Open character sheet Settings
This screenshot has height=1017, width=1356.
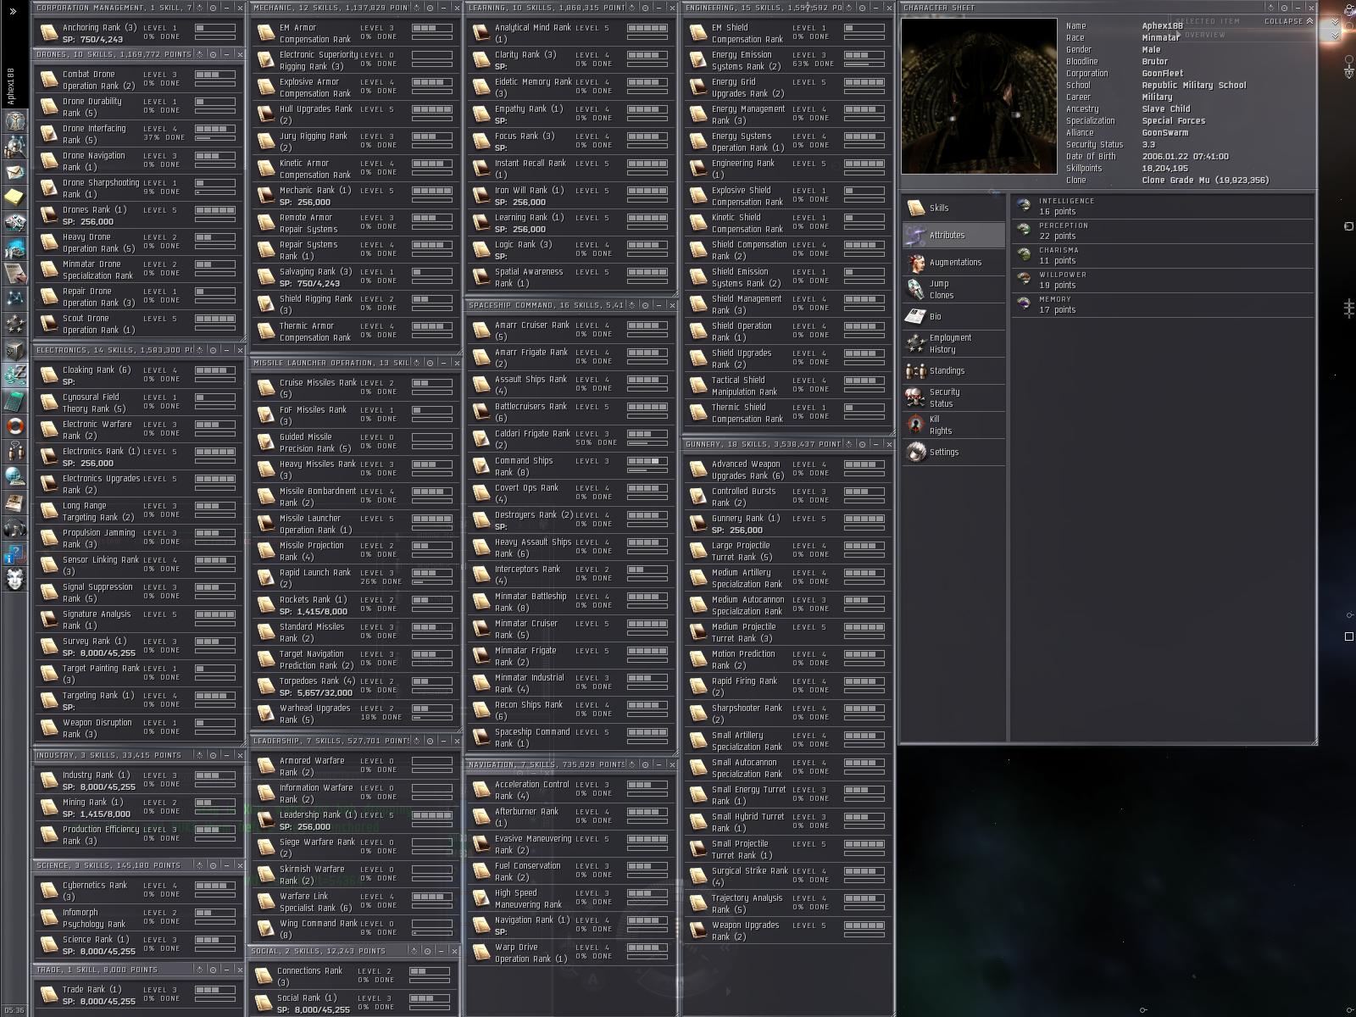(x=943, y=453)
